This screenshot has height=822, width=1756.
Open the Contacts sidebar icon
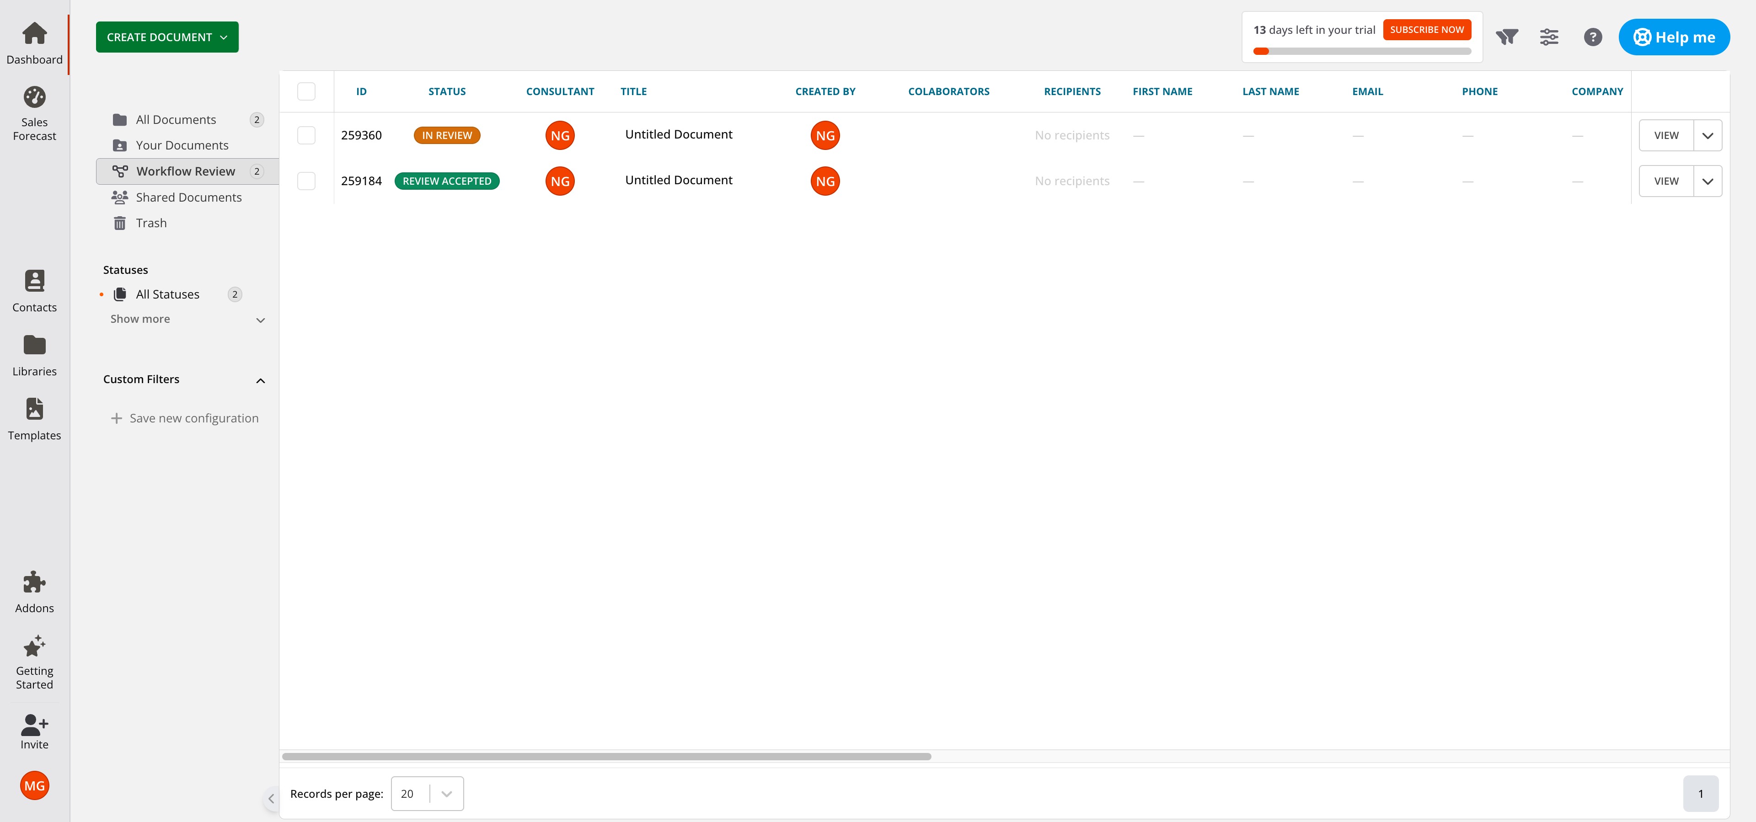pyautogui.click(x=34, y=281)
